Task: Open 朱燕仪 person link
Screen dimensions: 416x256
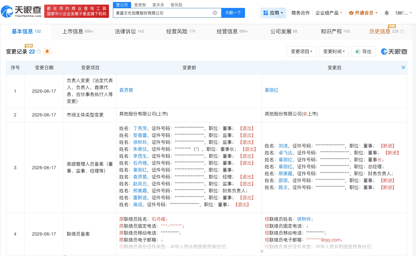Action: click(x=140, y=149)
